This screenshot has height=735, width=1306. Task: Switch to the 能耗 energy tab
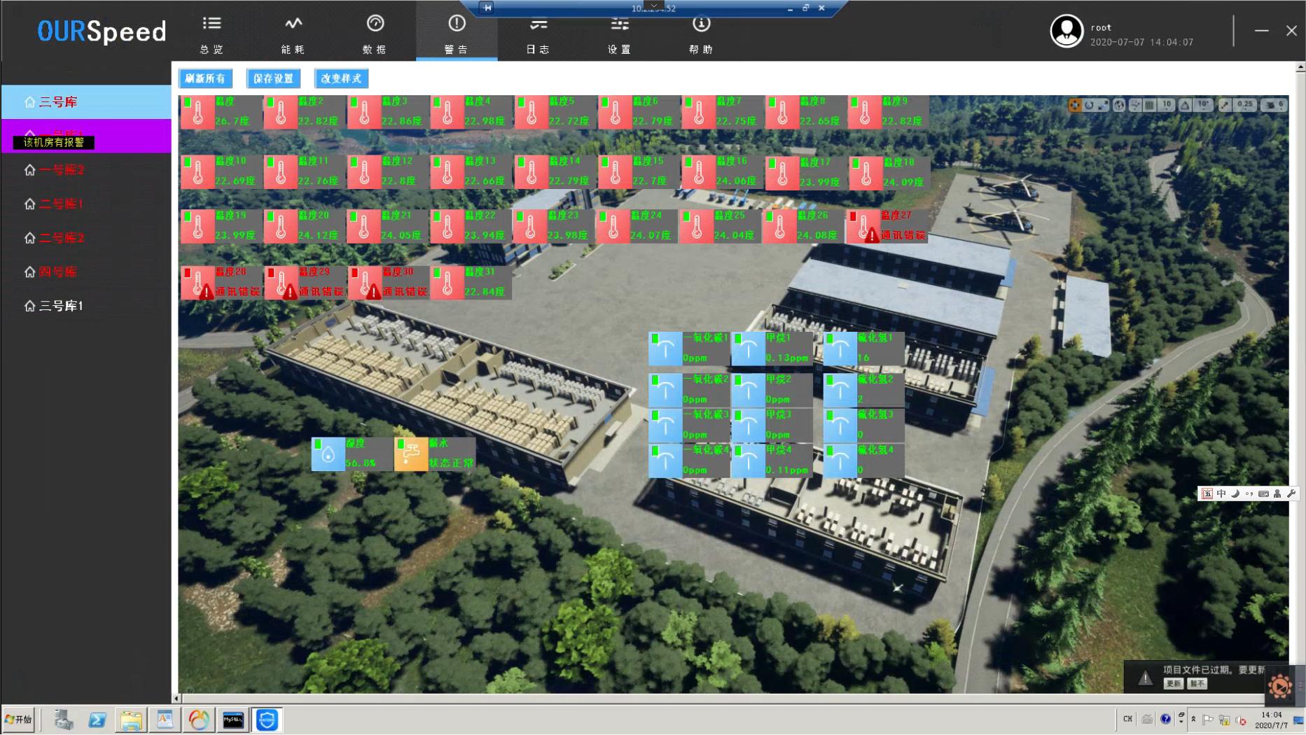click(293, 33)
